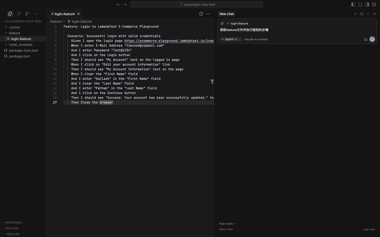Select login.feature in the file tree
This screenshot has height=237, width=380.
pos(21,39)
